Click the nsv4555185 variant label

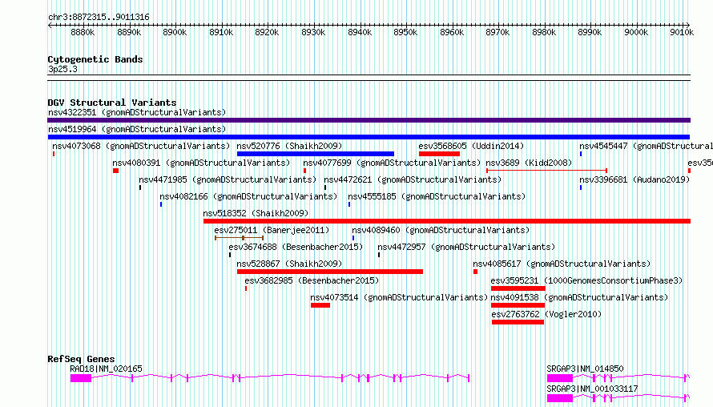tap(437, 196)
